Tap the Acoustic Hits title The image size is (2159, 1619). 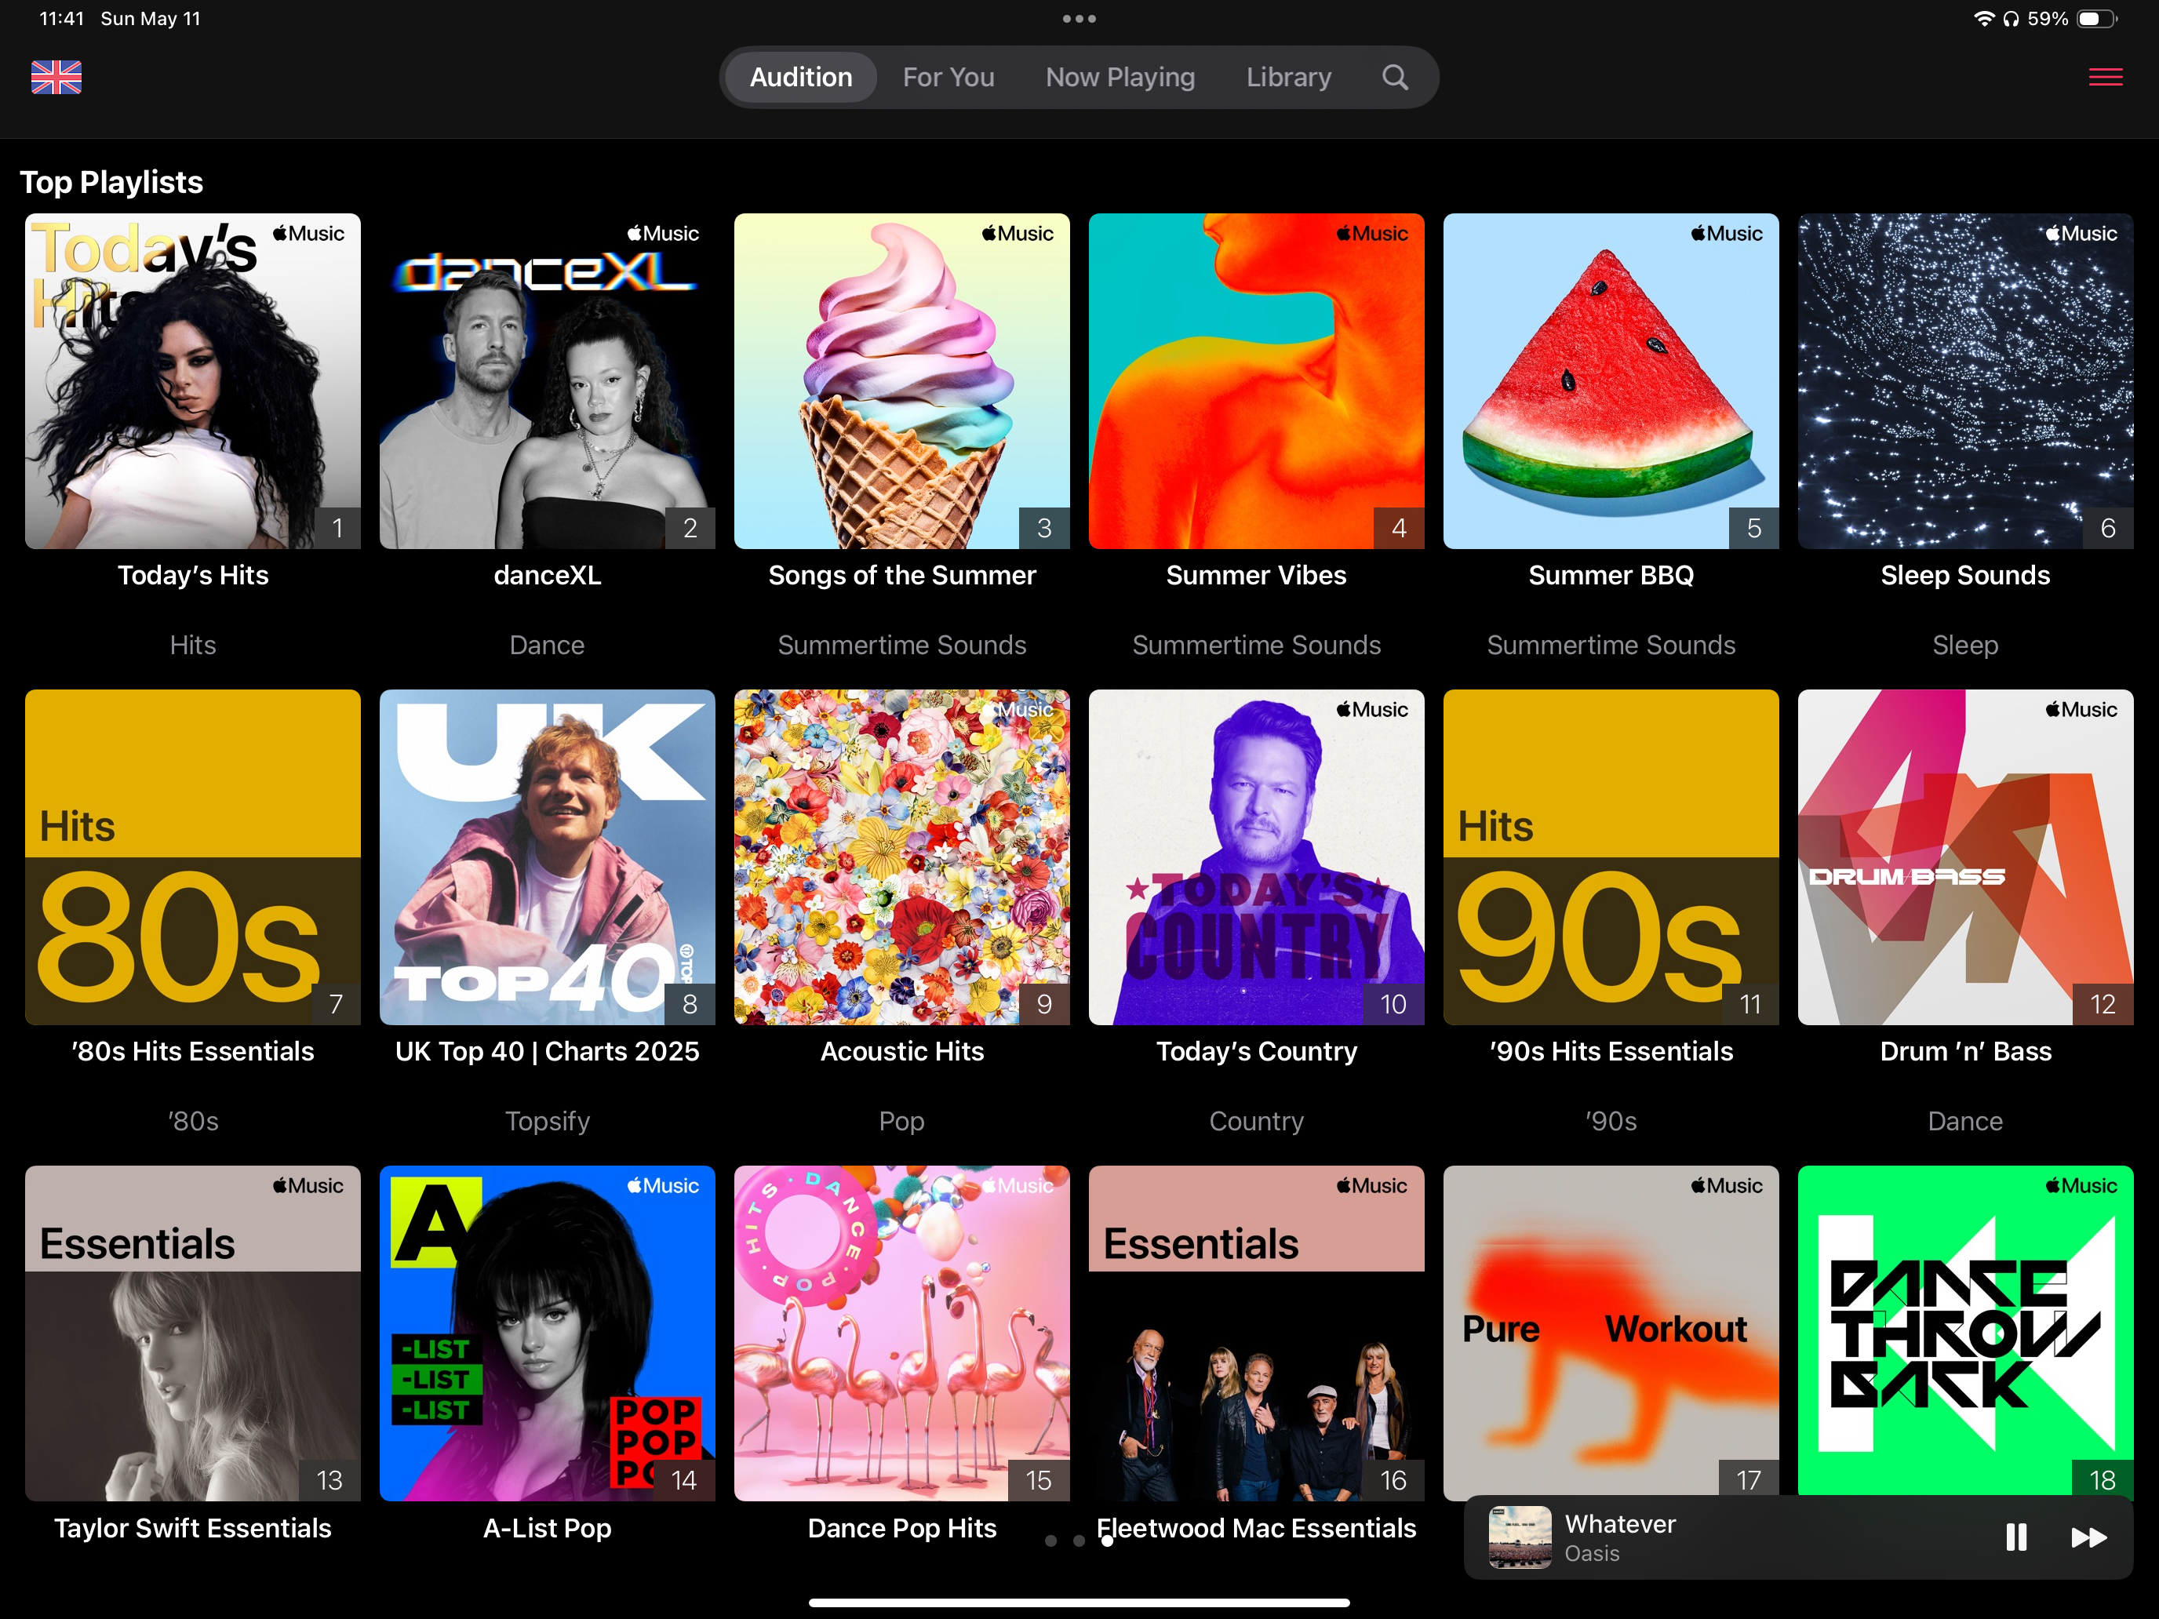point(902,1051)
